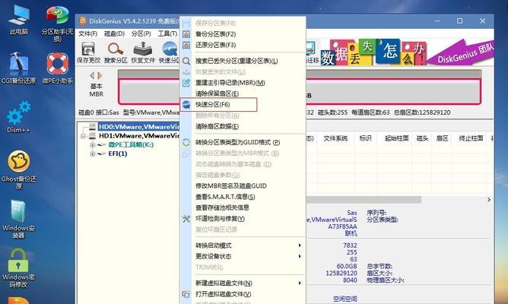Open Windows密码修改 desktop icon
The width and height of the screenshot is (508, 304).
click(19, 268)
